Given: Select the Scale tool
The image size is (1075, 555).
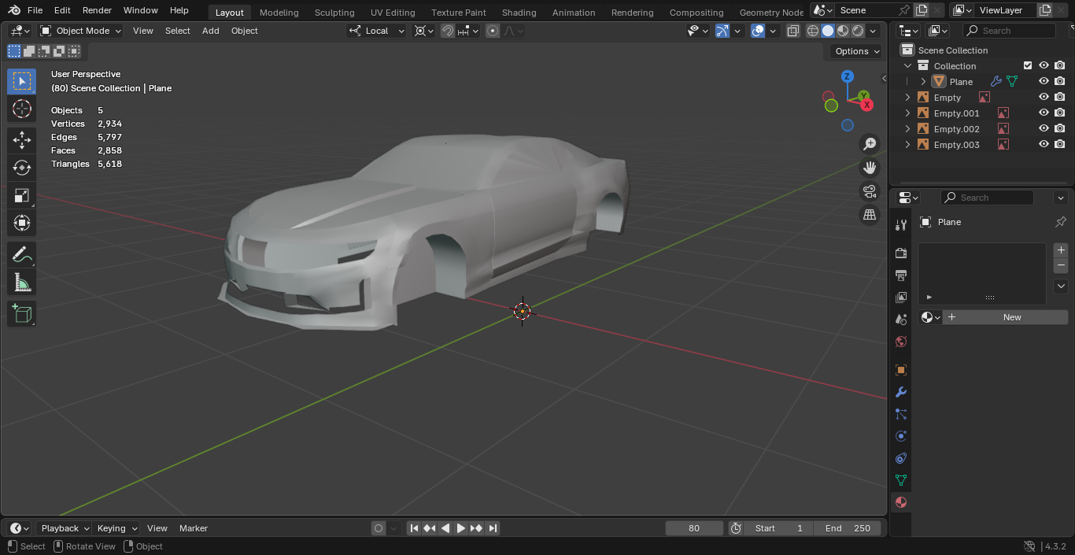Looking at the screenshot, I should 22,195.
